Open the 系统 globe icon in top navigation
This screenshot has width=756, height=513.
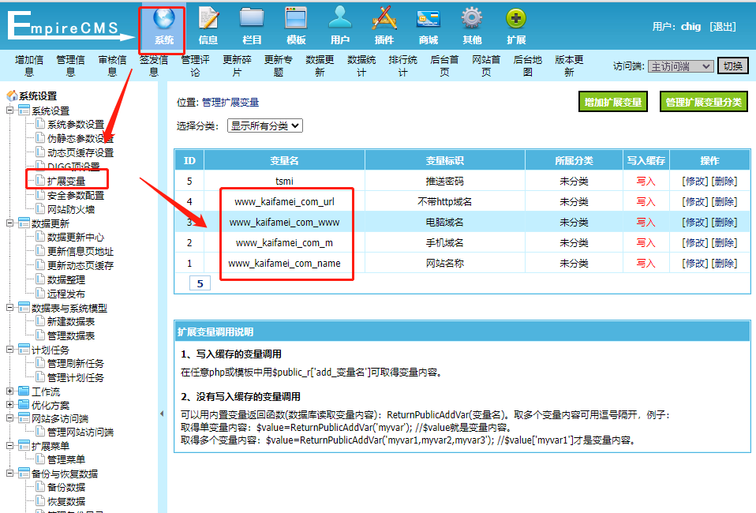164,19
